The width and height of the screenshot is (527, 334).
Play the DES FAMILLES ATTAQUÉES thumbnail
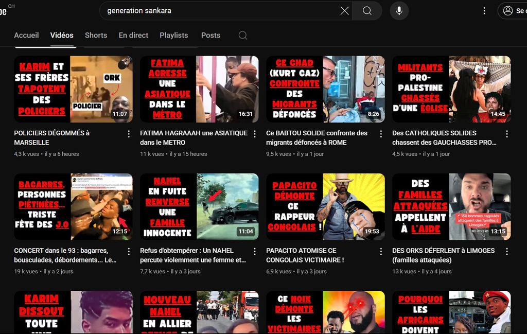pyautogui.click(x=451, y=207)
